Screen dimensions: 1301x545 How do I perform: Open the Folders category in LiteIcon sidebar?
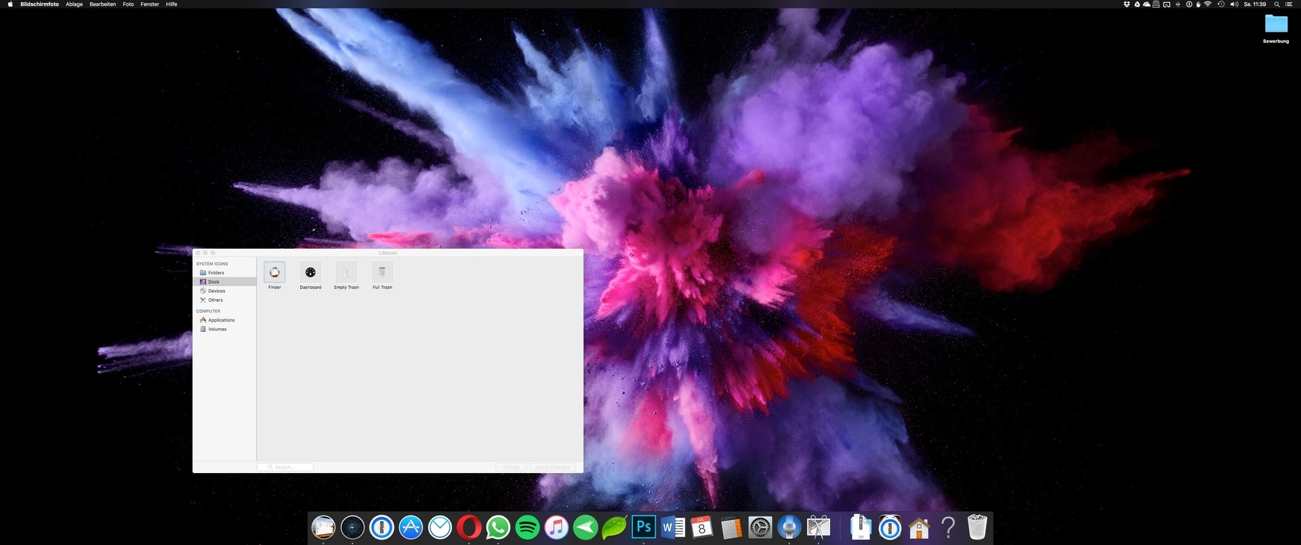tap(224, 272)
